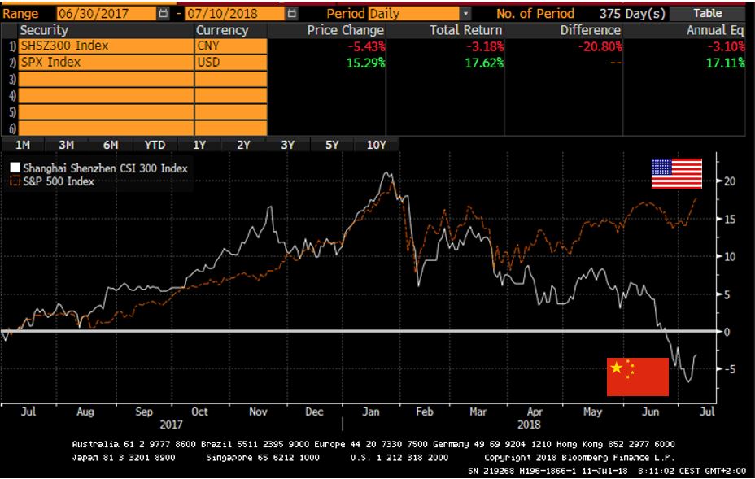Select the 2Y time range tab
The height and width of the screenshot is (479, 755).
coord(243,145)
